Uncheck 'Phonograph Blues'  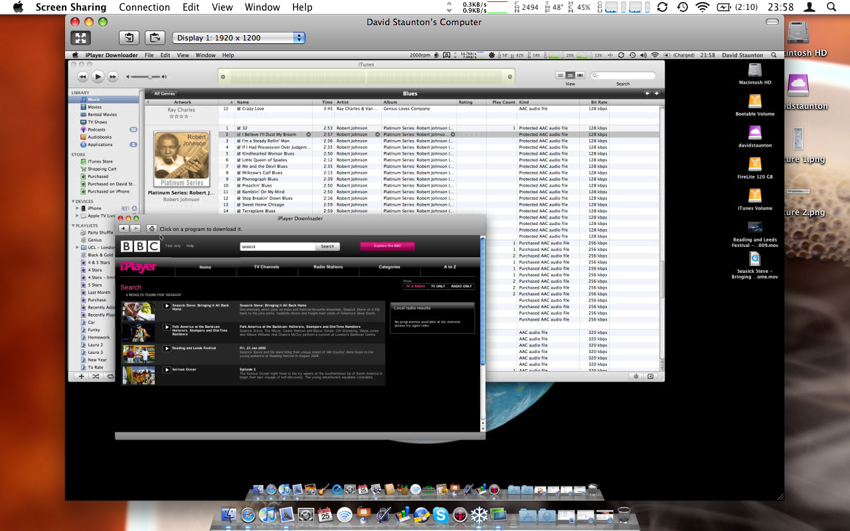(239, 179)
